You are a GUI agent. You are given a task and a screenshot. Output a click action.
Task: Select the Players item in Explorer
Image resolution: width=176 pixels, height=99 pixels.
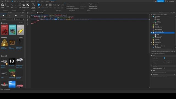[156, 24]
